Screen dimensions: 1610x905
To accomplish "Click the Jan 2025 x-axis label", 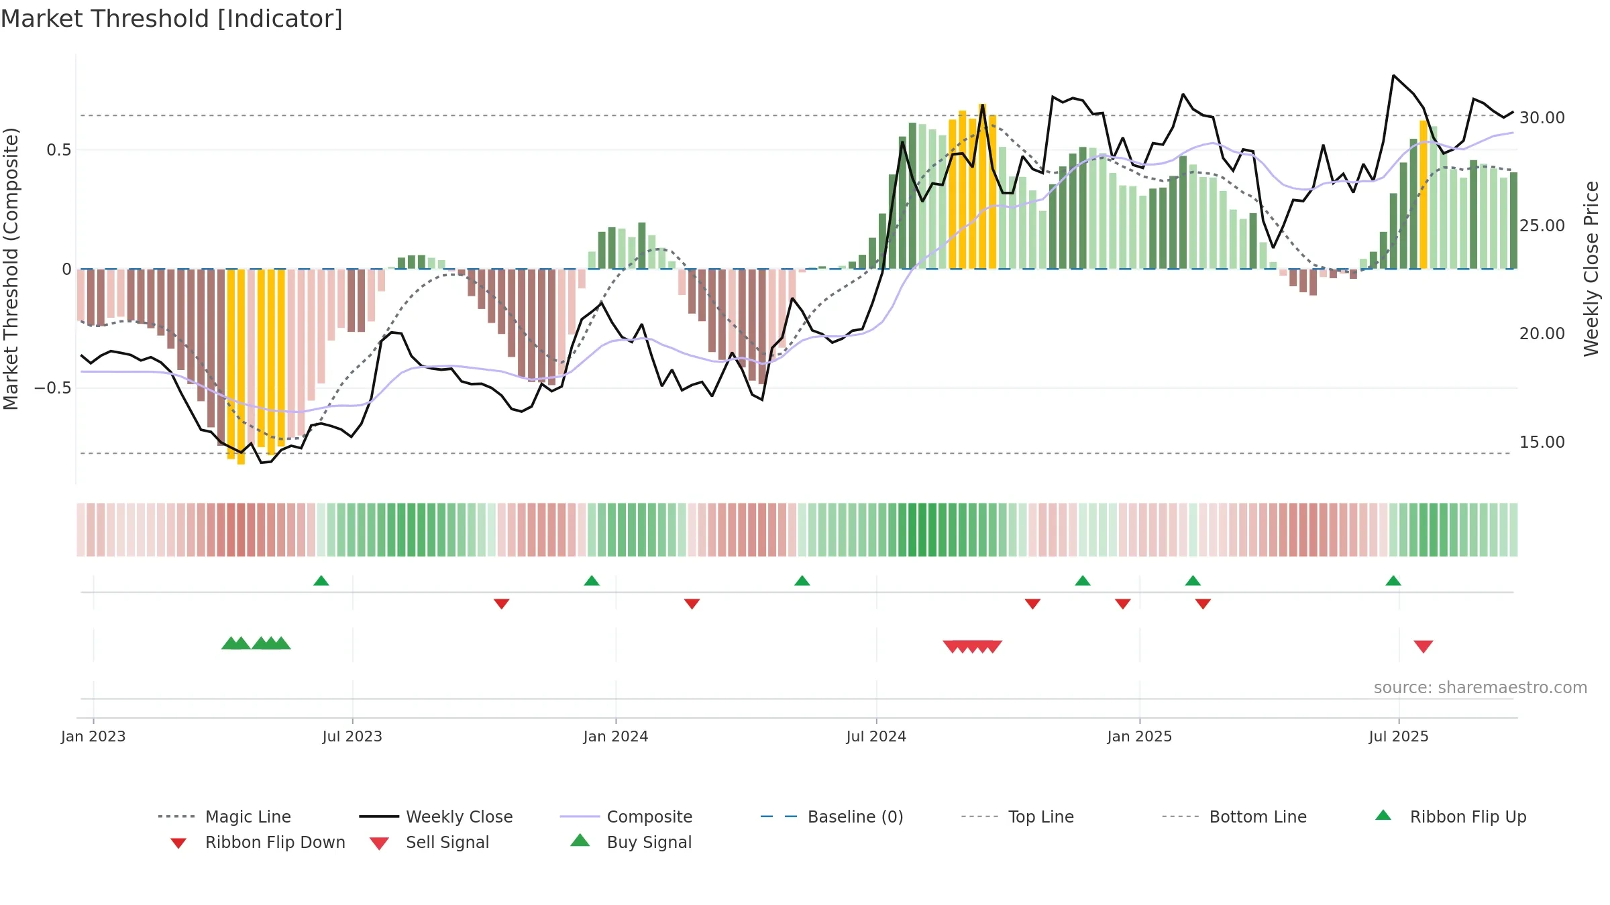I will (1140, 736).
